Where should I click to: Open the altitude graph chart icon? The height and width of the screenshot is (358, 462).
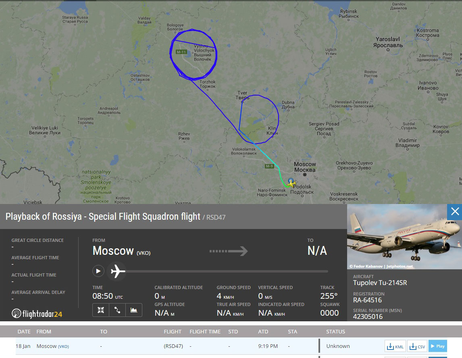(134, 310)
